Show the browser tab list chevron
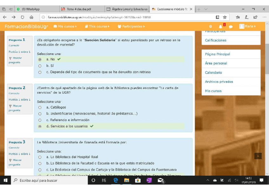The width and height of the screenshot is (269, 190). coord(206,9)
